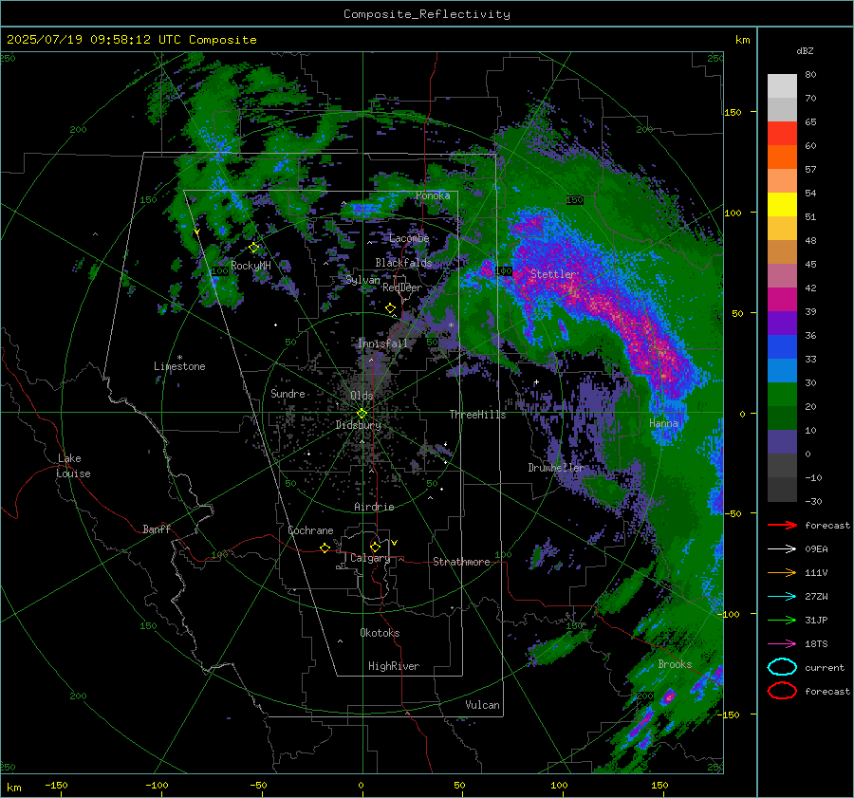
Task: Click the RedDeer city label
Action: pyautogui.click(x=402, y=288)
